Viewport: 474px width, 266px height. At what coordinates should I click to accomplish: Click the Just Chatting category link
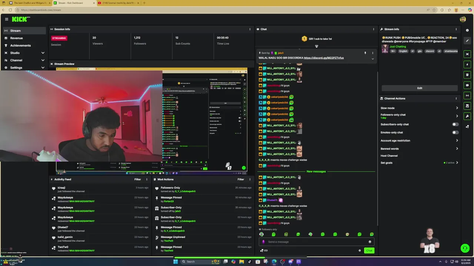(x=398, y=47)
